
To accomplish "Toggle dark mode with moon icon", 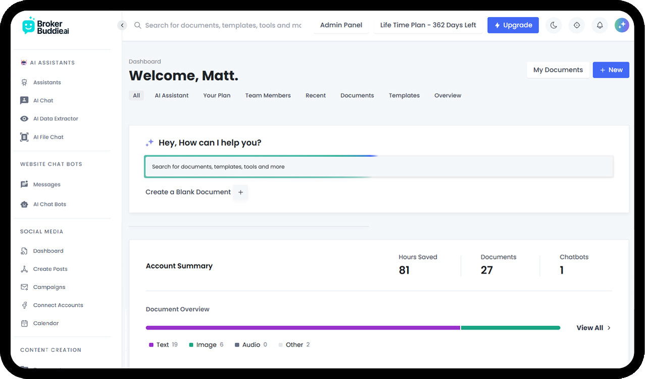I will click(x=554, y=25).
